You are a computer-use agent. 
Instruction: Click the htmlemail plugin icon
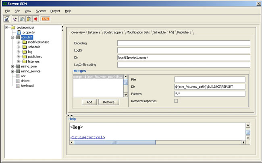pyautogui.click(x=18, y=86)
